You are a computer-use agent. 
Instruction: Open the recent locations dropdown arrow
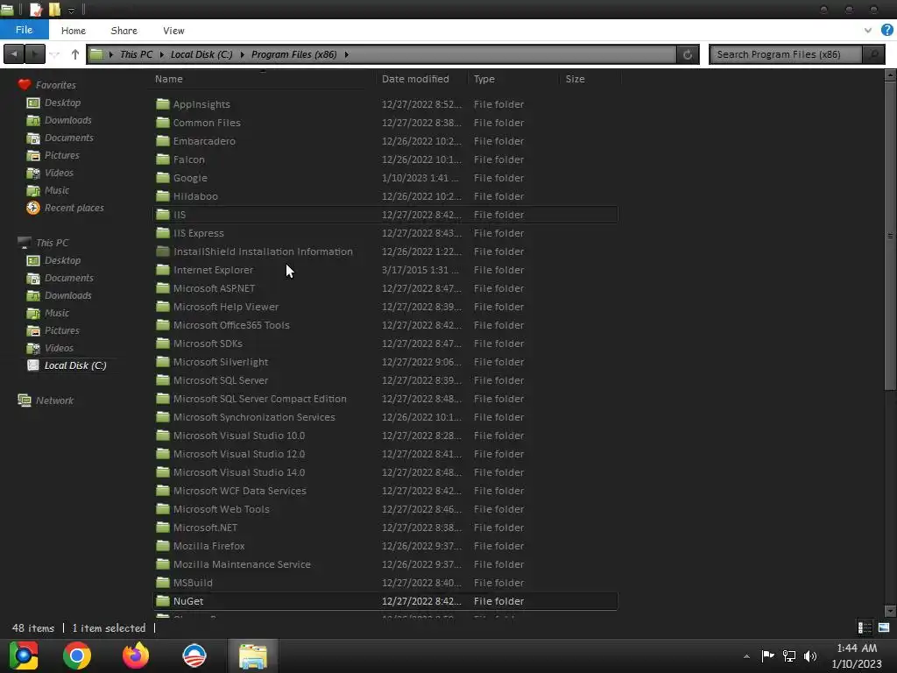[55, 55]
